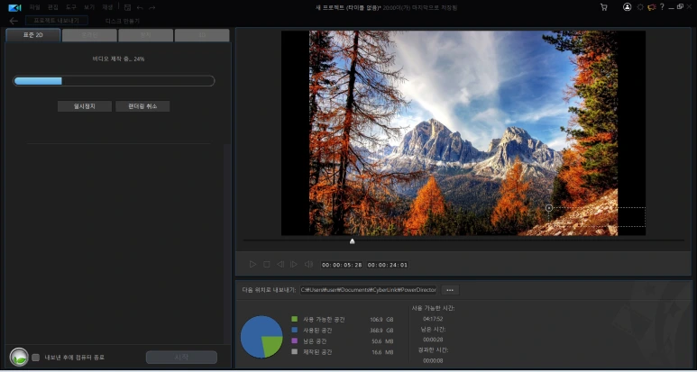
Task: Click the remaining time 00:00:28
Action: coord(433,340)
